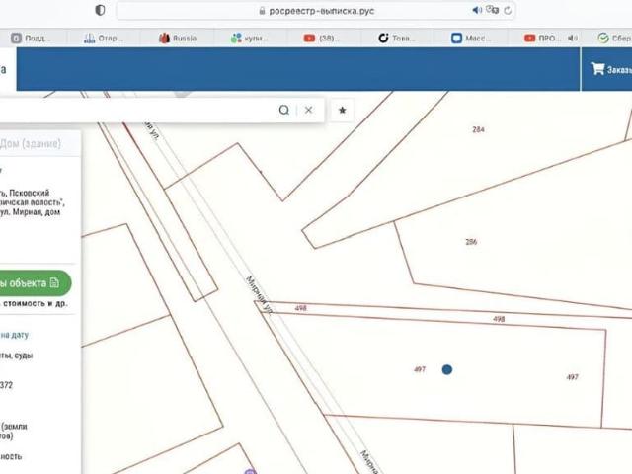The width and height of the screenshot is (632, 474).
Task: Mute audio via address bar speaker icon
Action: 477,10
